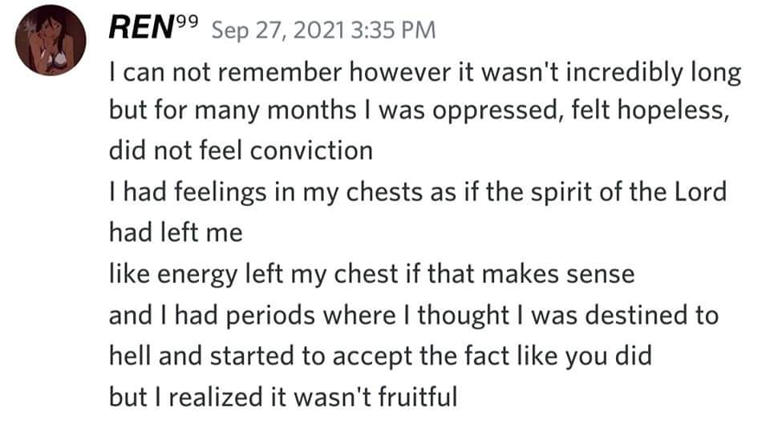Select the line starting "but for many months"
This screenshot has height=432, width=770.
pos(419,113)
